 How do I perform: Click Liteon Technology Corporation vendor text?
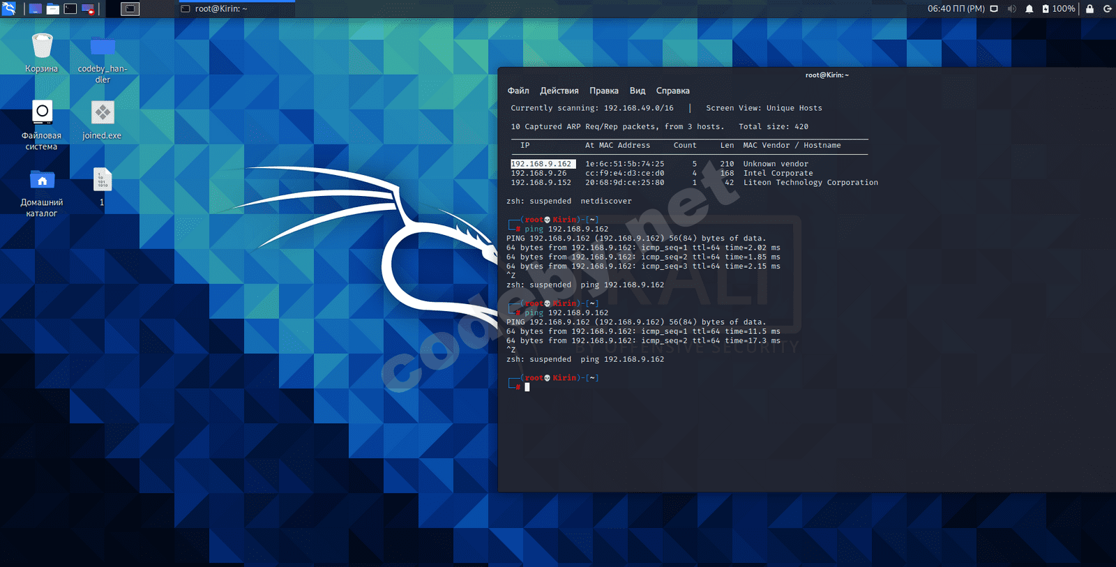click(x=810, y=183)
